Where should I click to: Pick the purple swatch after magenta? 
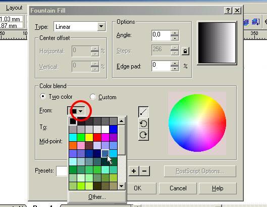pos(113,137)
